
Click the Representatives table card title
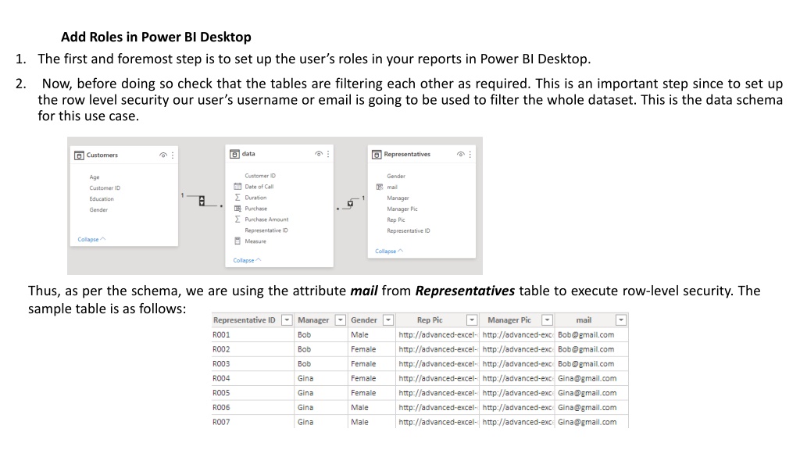coord(407,154)
